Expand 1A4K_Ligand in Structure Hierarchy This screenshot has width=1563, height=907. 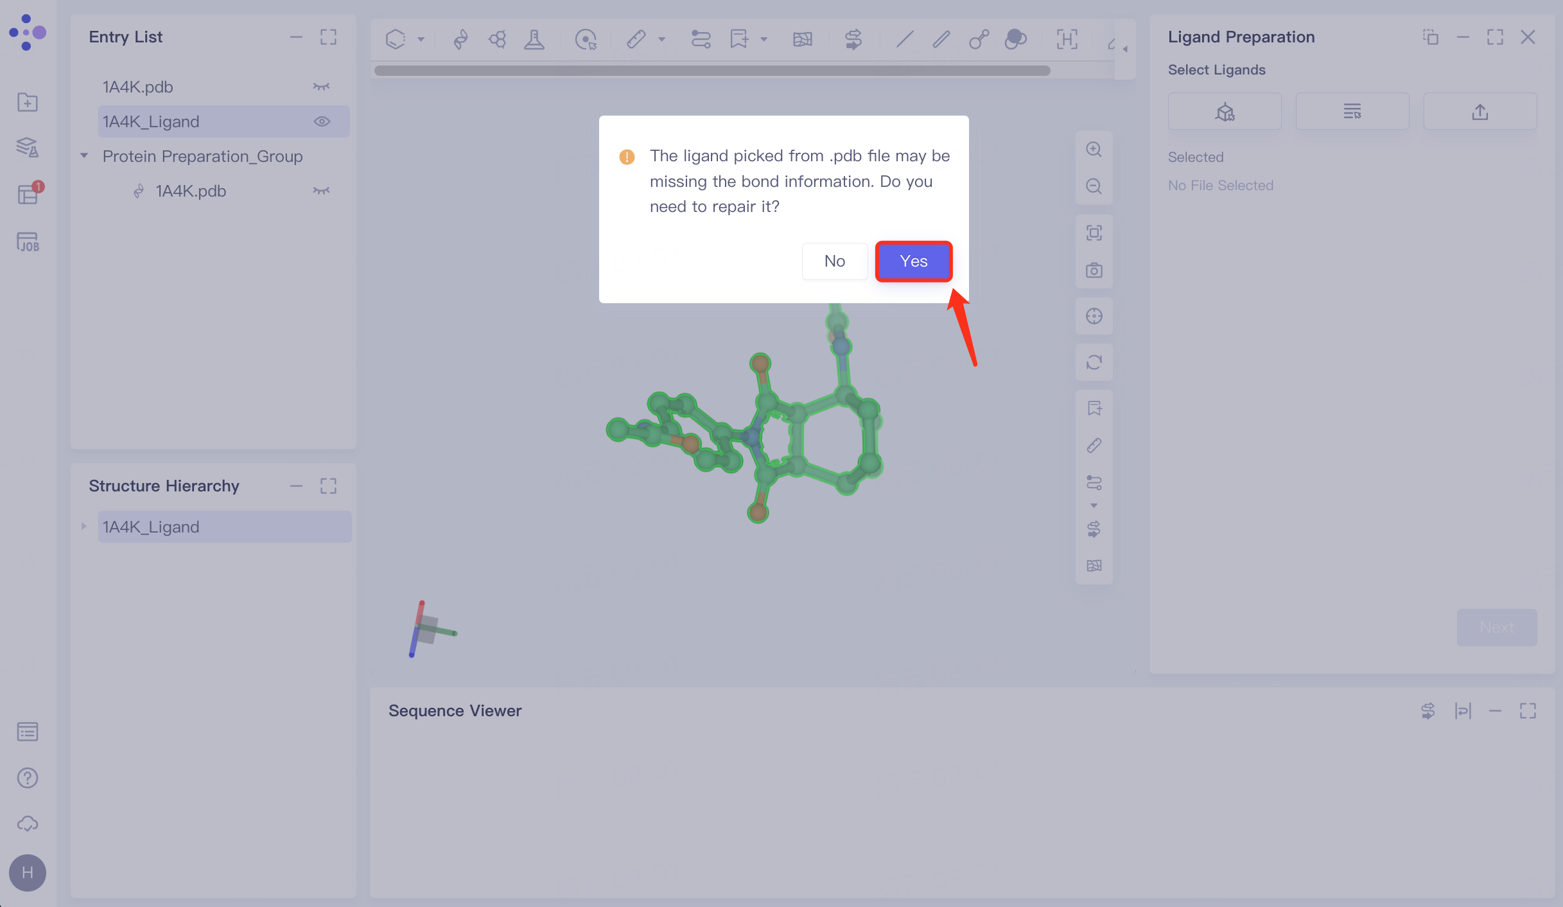[x=84, y=526]
